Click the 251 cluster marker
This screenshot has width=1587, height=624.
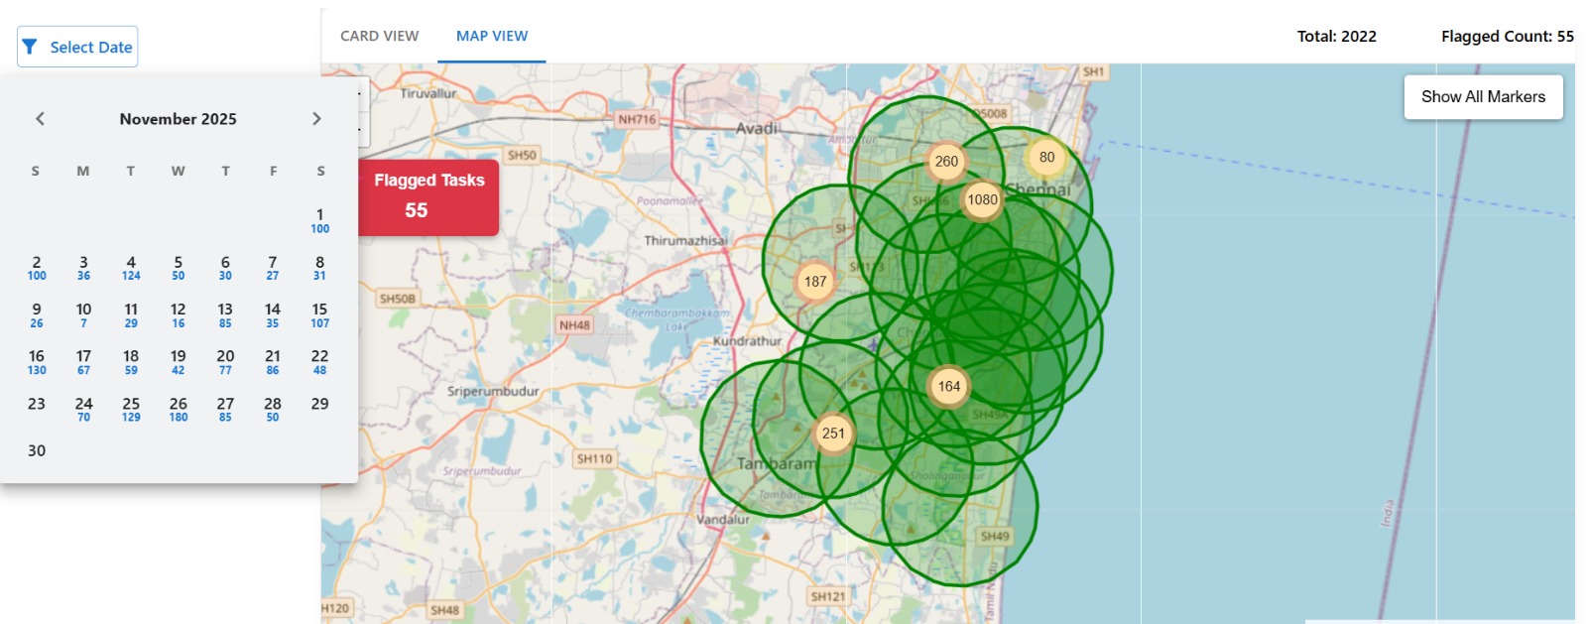833,434
